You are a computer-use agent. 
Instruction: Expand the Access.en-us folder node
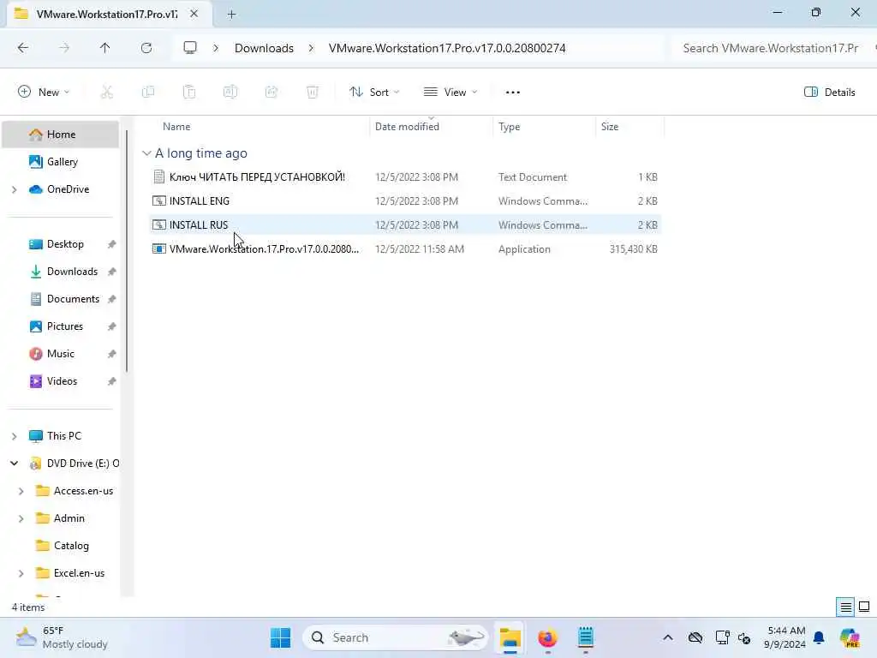click(21, 491)
